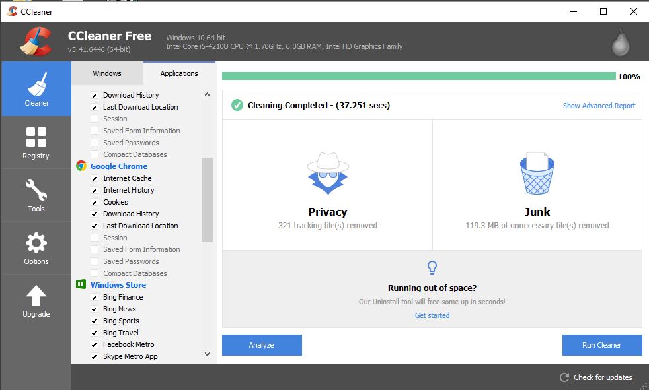The image size is (649, 390).
Task: Open the Cleaner section in sidebar
Action: pos(36,89)
